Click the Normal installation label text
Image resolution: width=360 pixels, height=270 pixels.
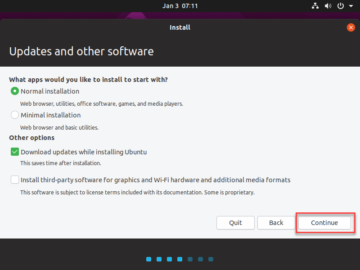50,91
